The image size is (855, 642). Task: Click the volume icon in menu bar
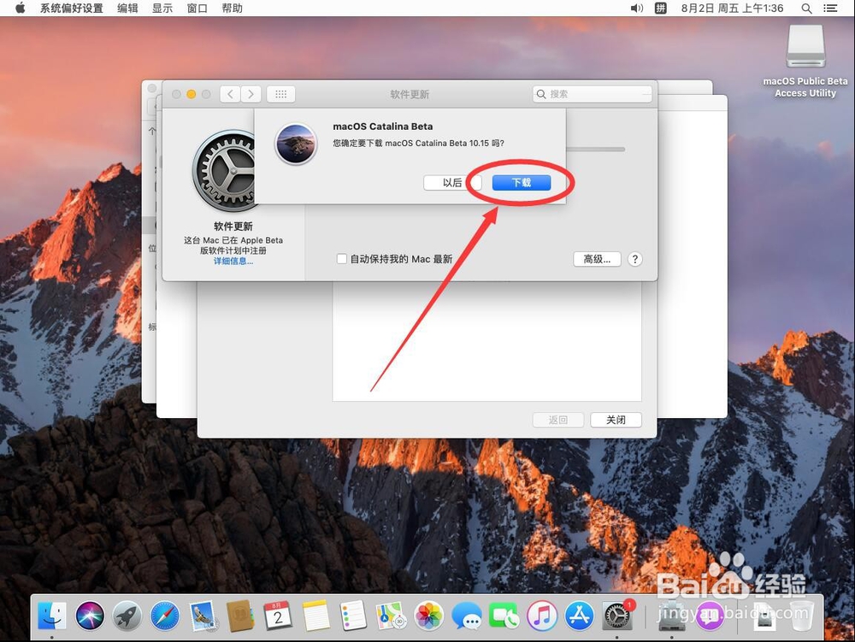[x=637, y=9]
